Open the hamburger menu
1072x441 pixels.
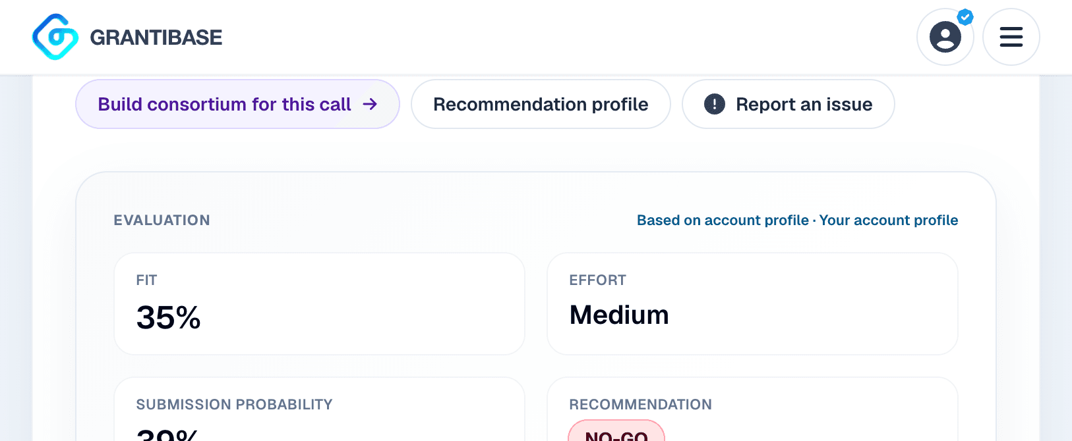click(1011, 37)
